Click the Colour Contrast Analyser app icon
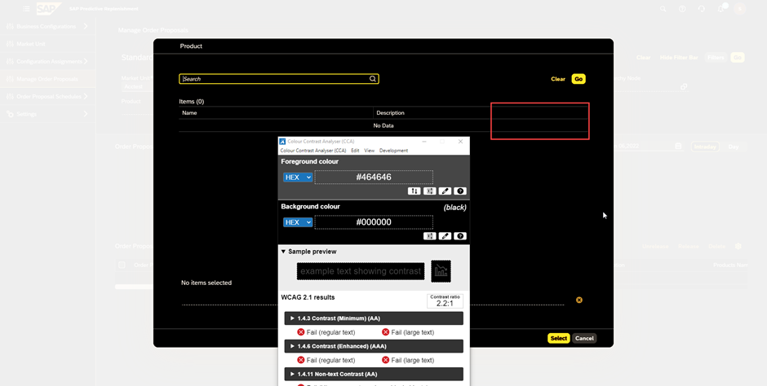 [x=282, y=142]
